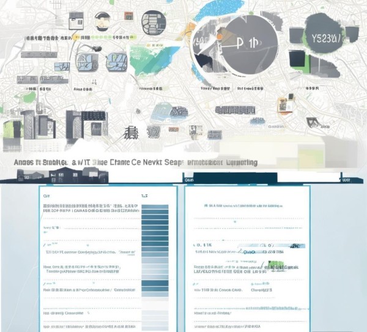Image resolution: width=367 pixels, height=332 pixels.
Task: Open the rounded map thumbnail with green square
Action: 117,62
